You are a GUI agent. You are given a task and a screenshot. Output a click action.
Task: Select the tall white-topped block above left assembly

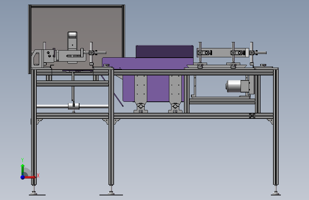pos(72,41)
